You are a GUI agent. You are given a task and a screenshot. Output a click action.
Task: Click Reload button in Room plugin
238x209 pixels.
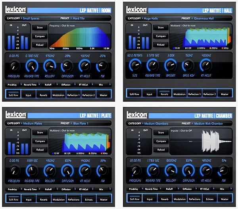[x=40, y=45]
